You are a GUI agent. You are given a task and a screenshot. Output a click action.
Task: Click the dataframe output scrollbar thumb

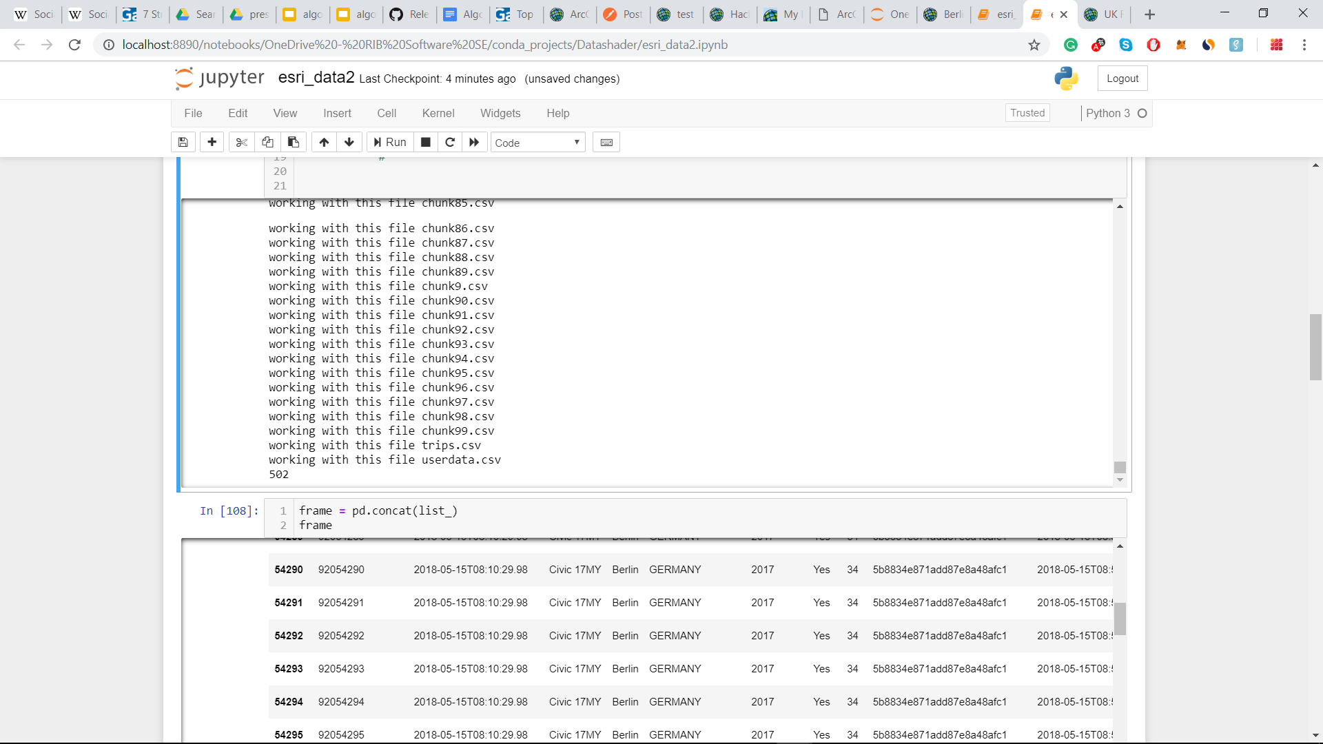click(x=1120, y=618)
